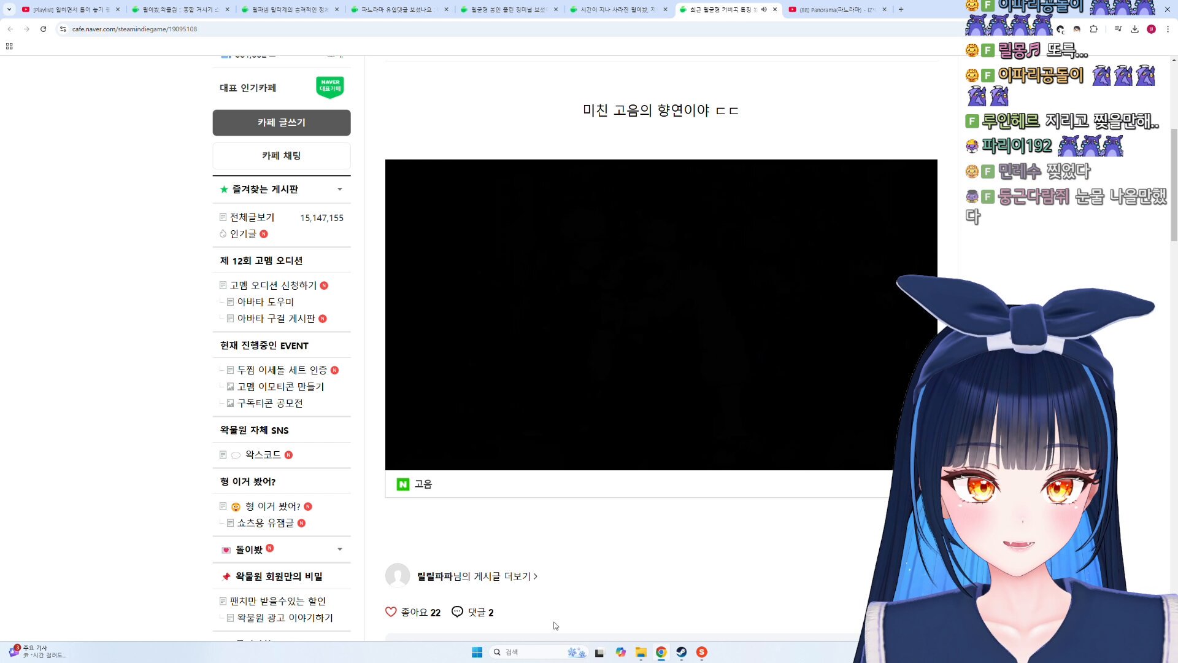1178x663 pixels.
Task: Open 고멤 오디션 신청하기 board
Action: 273,285
